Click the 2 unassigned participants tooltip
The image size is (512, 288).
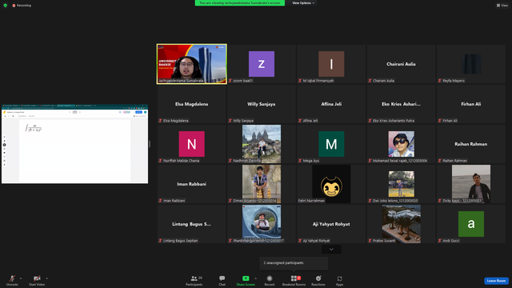coord(294,263)
